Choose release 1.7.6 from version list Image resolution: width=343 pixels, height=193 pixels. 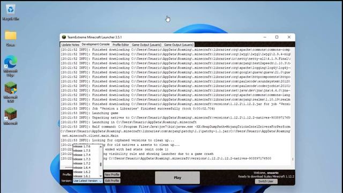(86, 146)
